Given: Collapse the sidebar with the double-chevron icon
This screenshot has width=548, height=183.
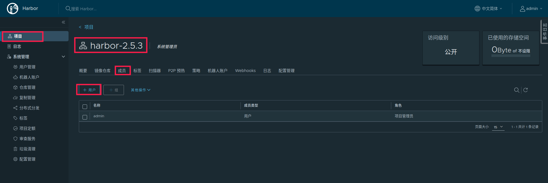Looking at the screenshot, I should pos(63,22).
